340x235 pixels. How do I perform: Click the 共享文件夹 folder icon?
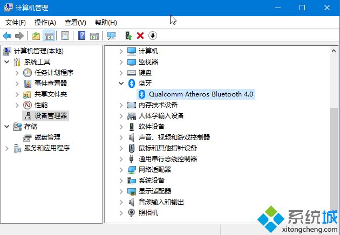tap(27, 94)
